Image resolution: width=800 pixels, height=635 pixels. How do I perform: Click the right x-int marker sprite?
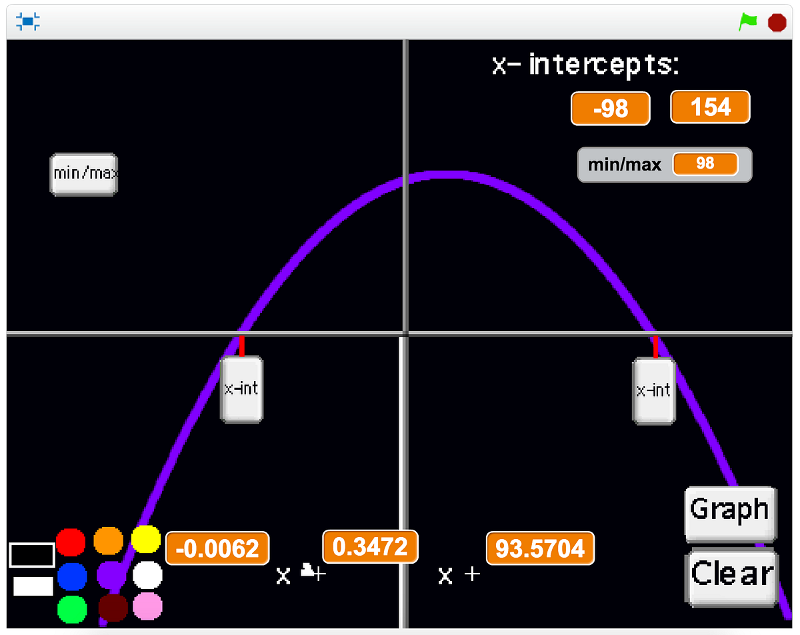(x=654, y=390)
